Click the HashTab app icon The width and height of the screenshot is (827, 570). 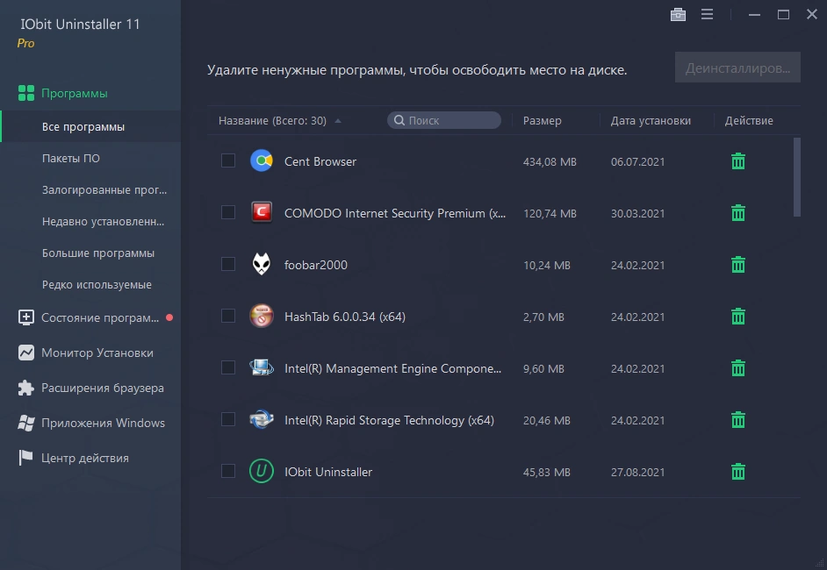click(262, 316)
